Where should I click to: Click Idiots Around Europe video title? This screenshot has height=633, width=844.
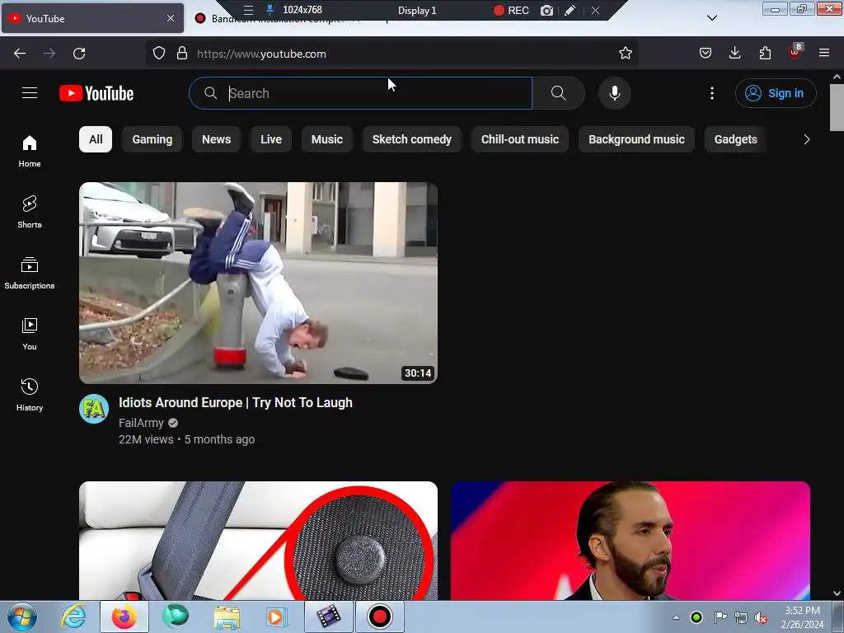pyautogui.click(x=235, y=402)
